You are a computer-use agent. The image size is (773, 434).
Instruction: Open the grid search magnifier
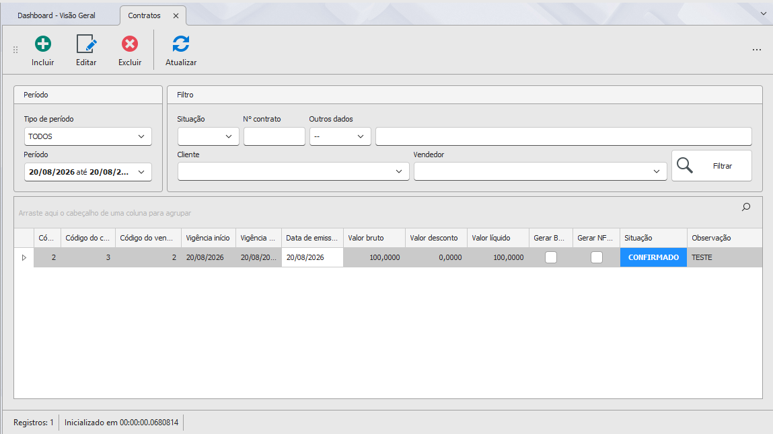746,207
